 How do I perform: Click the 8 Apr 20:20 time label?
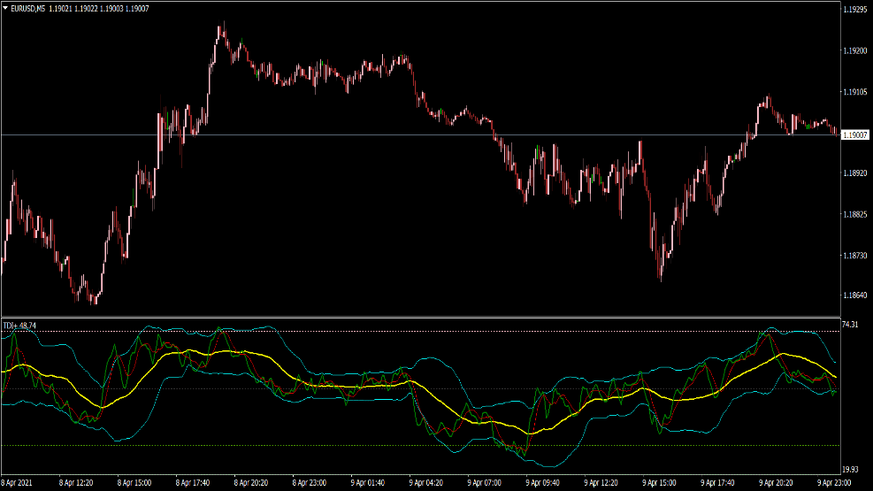coord(251,483)
